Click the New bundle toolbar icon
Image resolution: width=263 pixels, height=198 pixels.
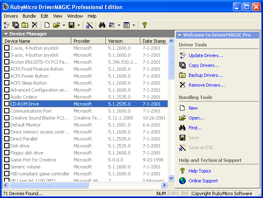pyautogui.click(x=47, y=25)
